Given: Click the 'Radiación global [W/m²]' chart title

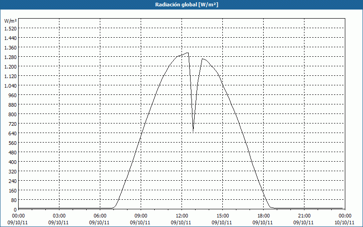Looking at the screenshot, I should 186,5.
